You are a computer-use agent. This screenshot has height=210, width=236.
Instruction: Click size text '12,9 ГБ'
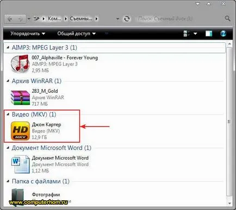click(39, 137)
